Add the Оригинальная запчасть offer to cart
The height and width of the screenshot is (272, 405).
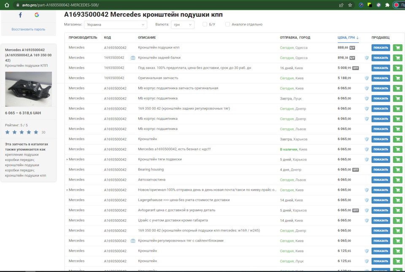(x=397, y=78)
